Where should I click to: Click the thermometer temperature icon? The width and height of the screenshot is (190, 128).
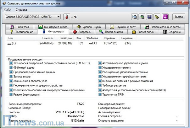pos(66,17)
